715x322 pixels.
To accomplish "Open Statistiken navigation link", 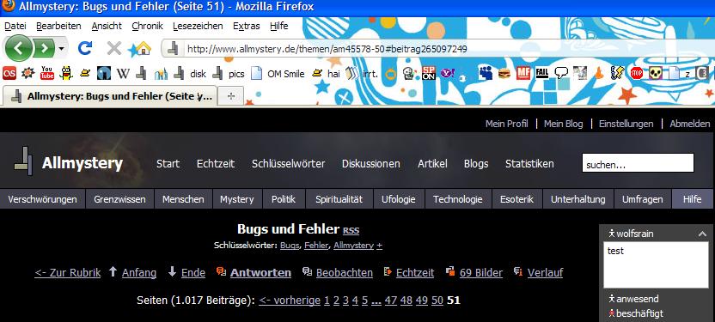I will tap(529, 163).
